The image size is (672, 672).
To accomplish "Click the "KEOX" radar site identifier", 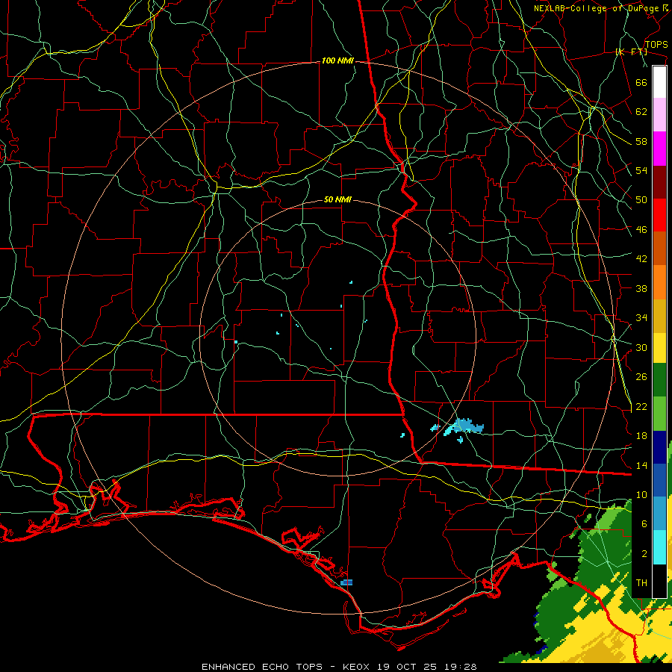I will (358, 667).
